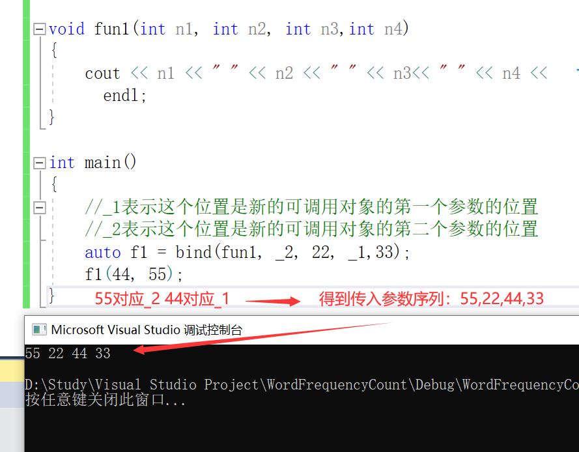The width and height of the screenshot is (579, 452).
Task: Click the 'n3' variable in the cout statement
Action: click(402, 74)
